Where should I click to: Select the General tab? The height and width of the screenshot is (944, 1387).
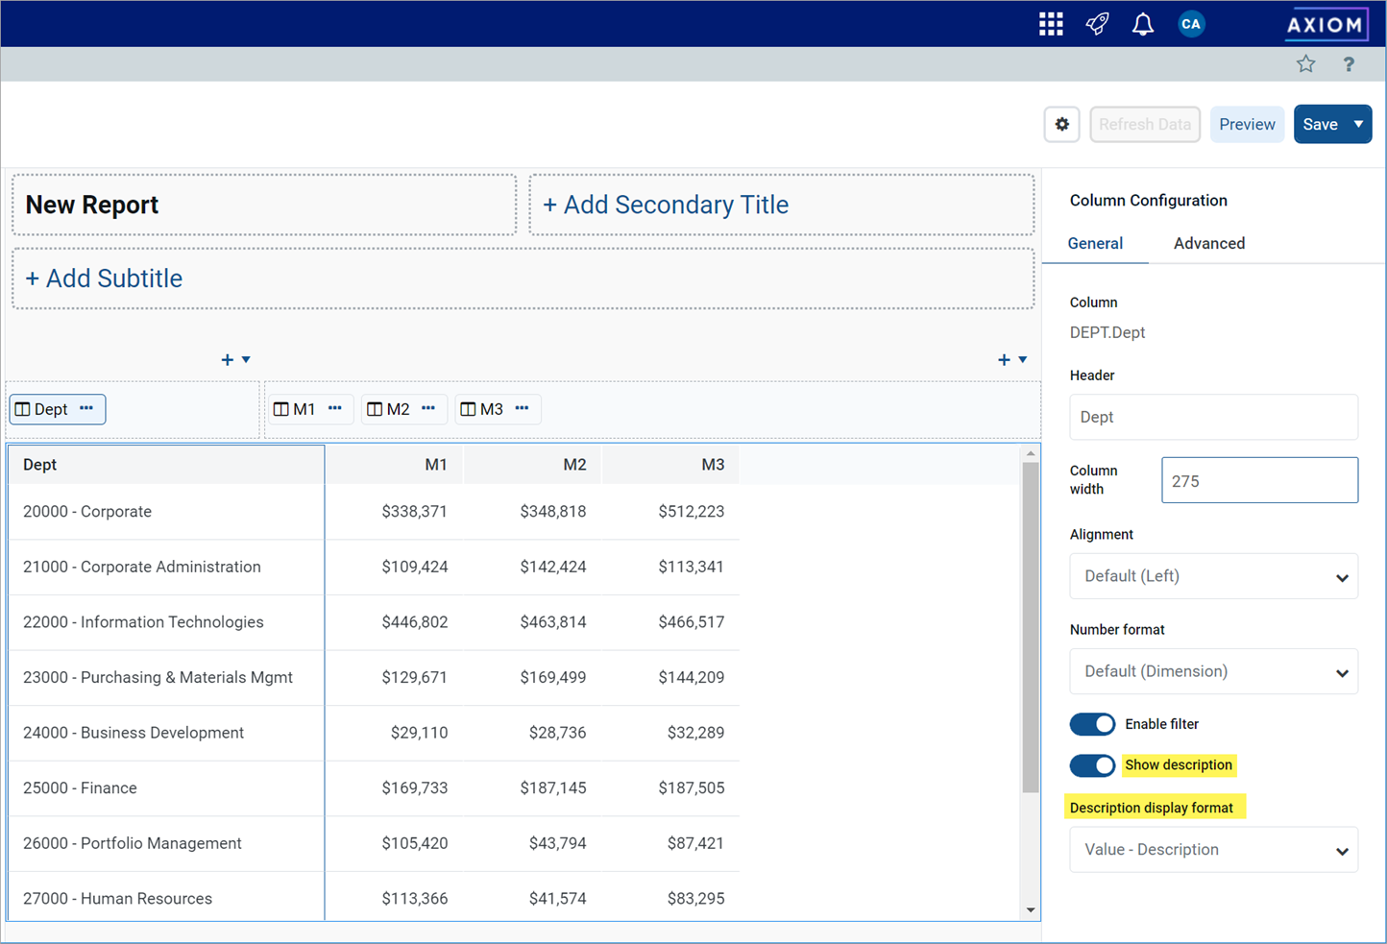point(1095,244)
